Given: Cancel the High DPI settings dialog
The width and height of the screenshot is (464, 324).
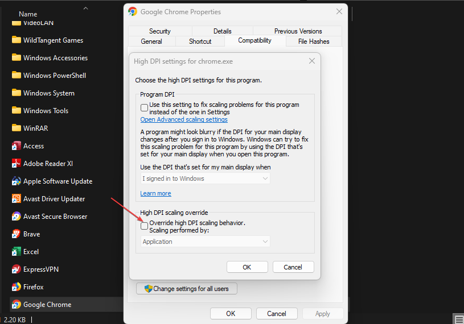Looking at the screenshot, I should [x=293, y=267].
